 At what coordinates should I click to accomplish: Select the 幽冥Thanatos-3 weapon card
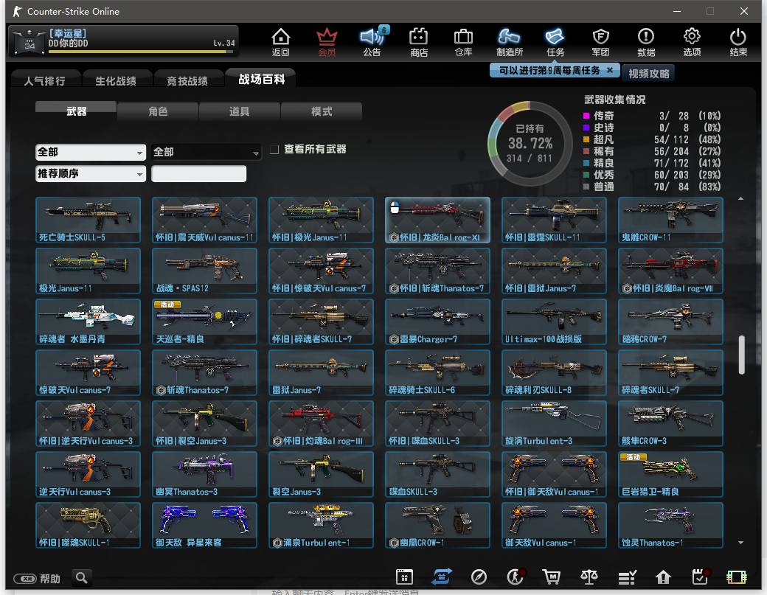click(204, 474)
